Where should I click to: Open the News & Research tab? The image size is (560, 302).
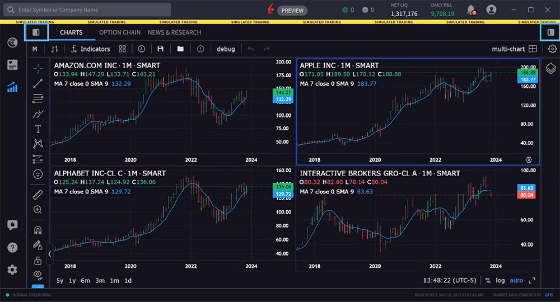pyautogui.click(x=174, y=32)
